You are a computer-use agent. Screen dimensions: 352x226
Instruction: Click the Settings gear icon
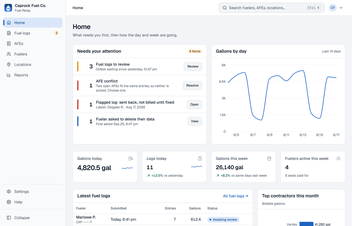click(9, 192)
